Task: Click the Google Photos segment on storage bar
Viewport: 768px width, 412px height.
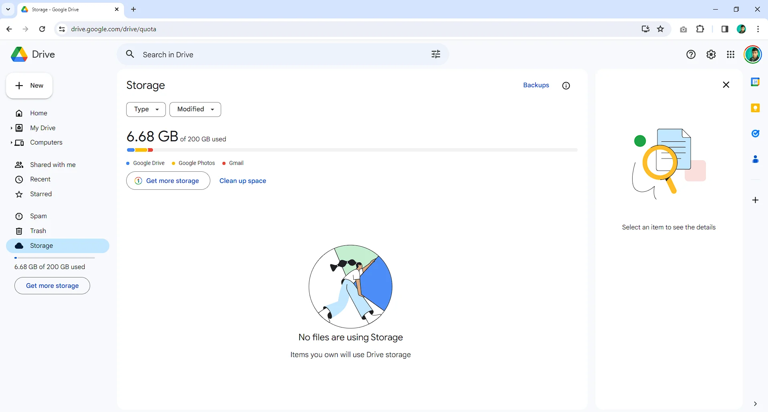Action: click(x=142, y=150)
